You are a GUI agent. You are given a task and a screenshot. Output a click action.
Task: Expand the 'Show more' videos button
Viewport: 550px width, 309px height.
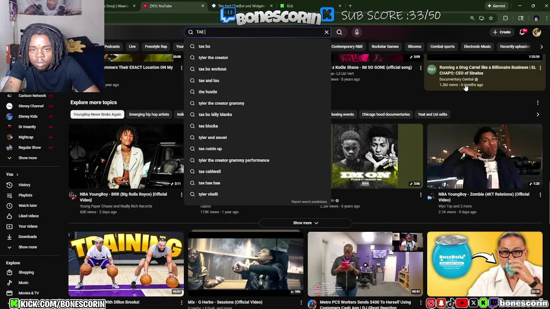pos(306,223)
